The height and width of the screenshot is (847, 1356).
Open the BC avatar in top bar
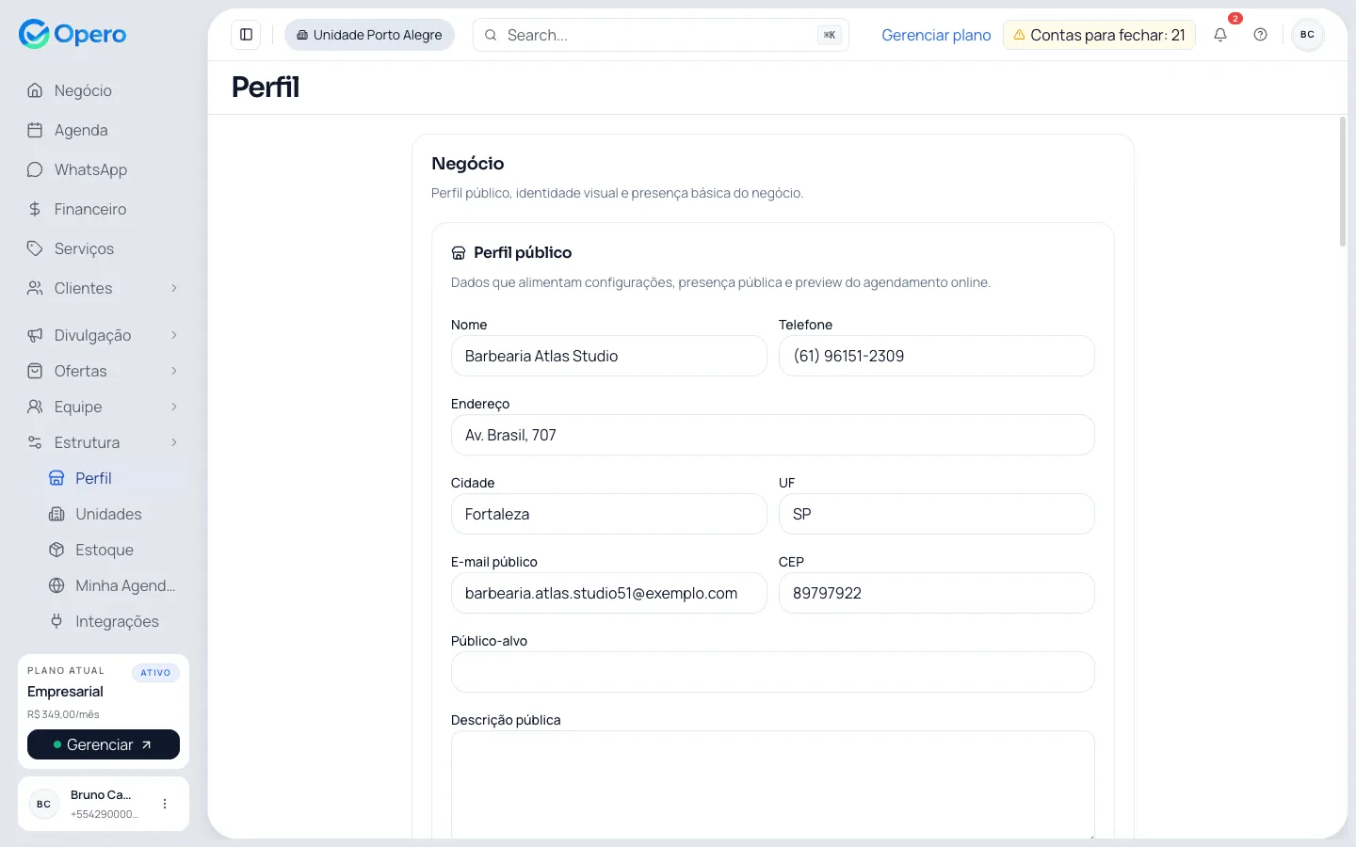1307,35
